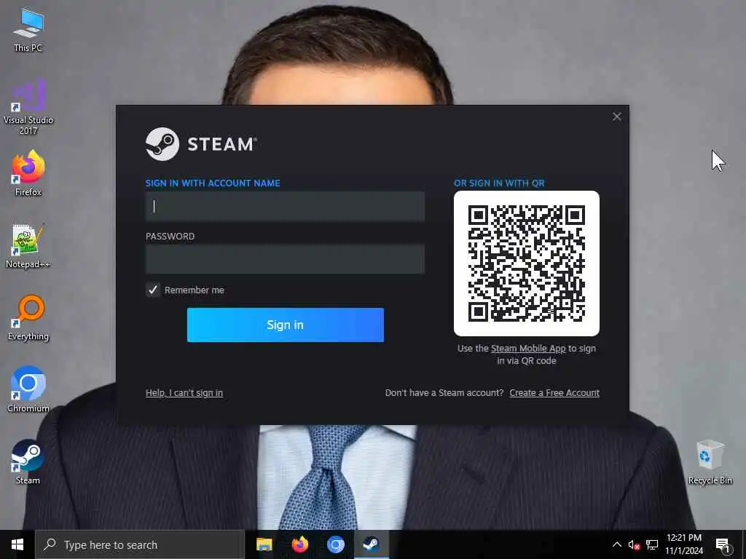The image size is (746, 559).
Task: Click the 'SIGN IN WITH ACCOUNT NAME' label
Action: click(x=213, y=183)
